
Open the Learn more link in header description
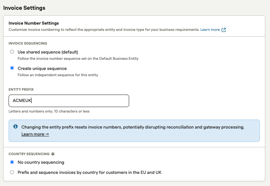(x=210, y=30)
